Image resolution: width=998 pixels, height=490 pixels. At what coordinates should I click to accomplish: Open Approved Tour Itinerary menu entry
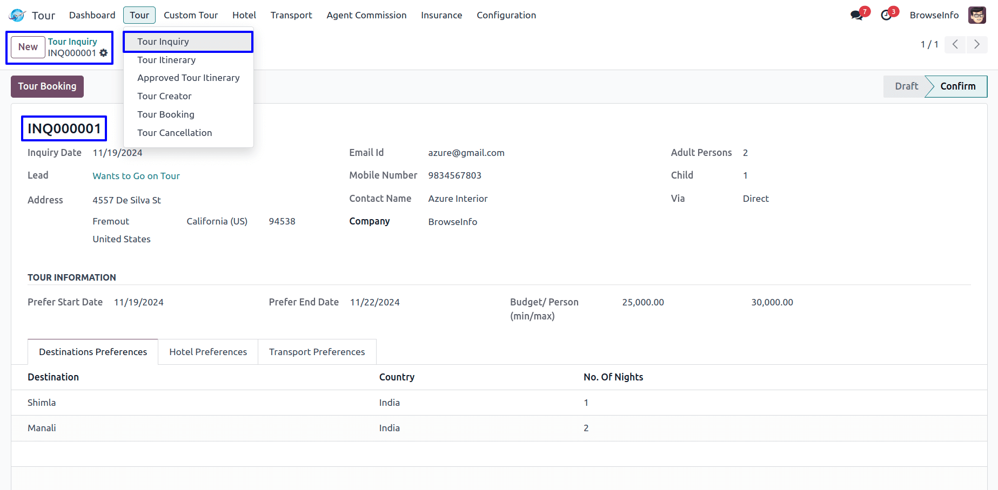point(188,78)
